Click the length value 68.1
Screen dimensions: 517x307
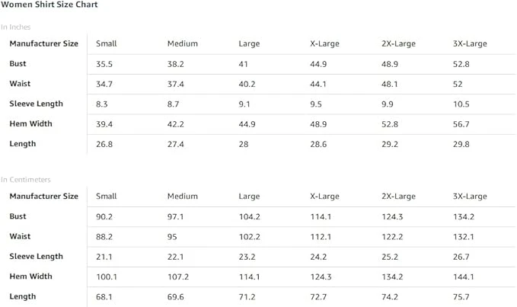tap(104, 296)
